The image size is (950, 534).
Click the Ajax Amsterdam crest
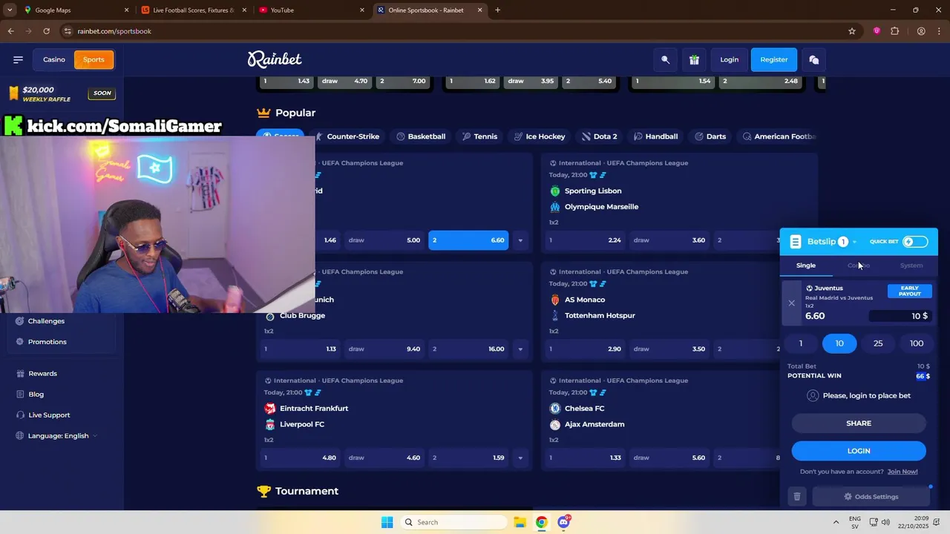(555, 424)
